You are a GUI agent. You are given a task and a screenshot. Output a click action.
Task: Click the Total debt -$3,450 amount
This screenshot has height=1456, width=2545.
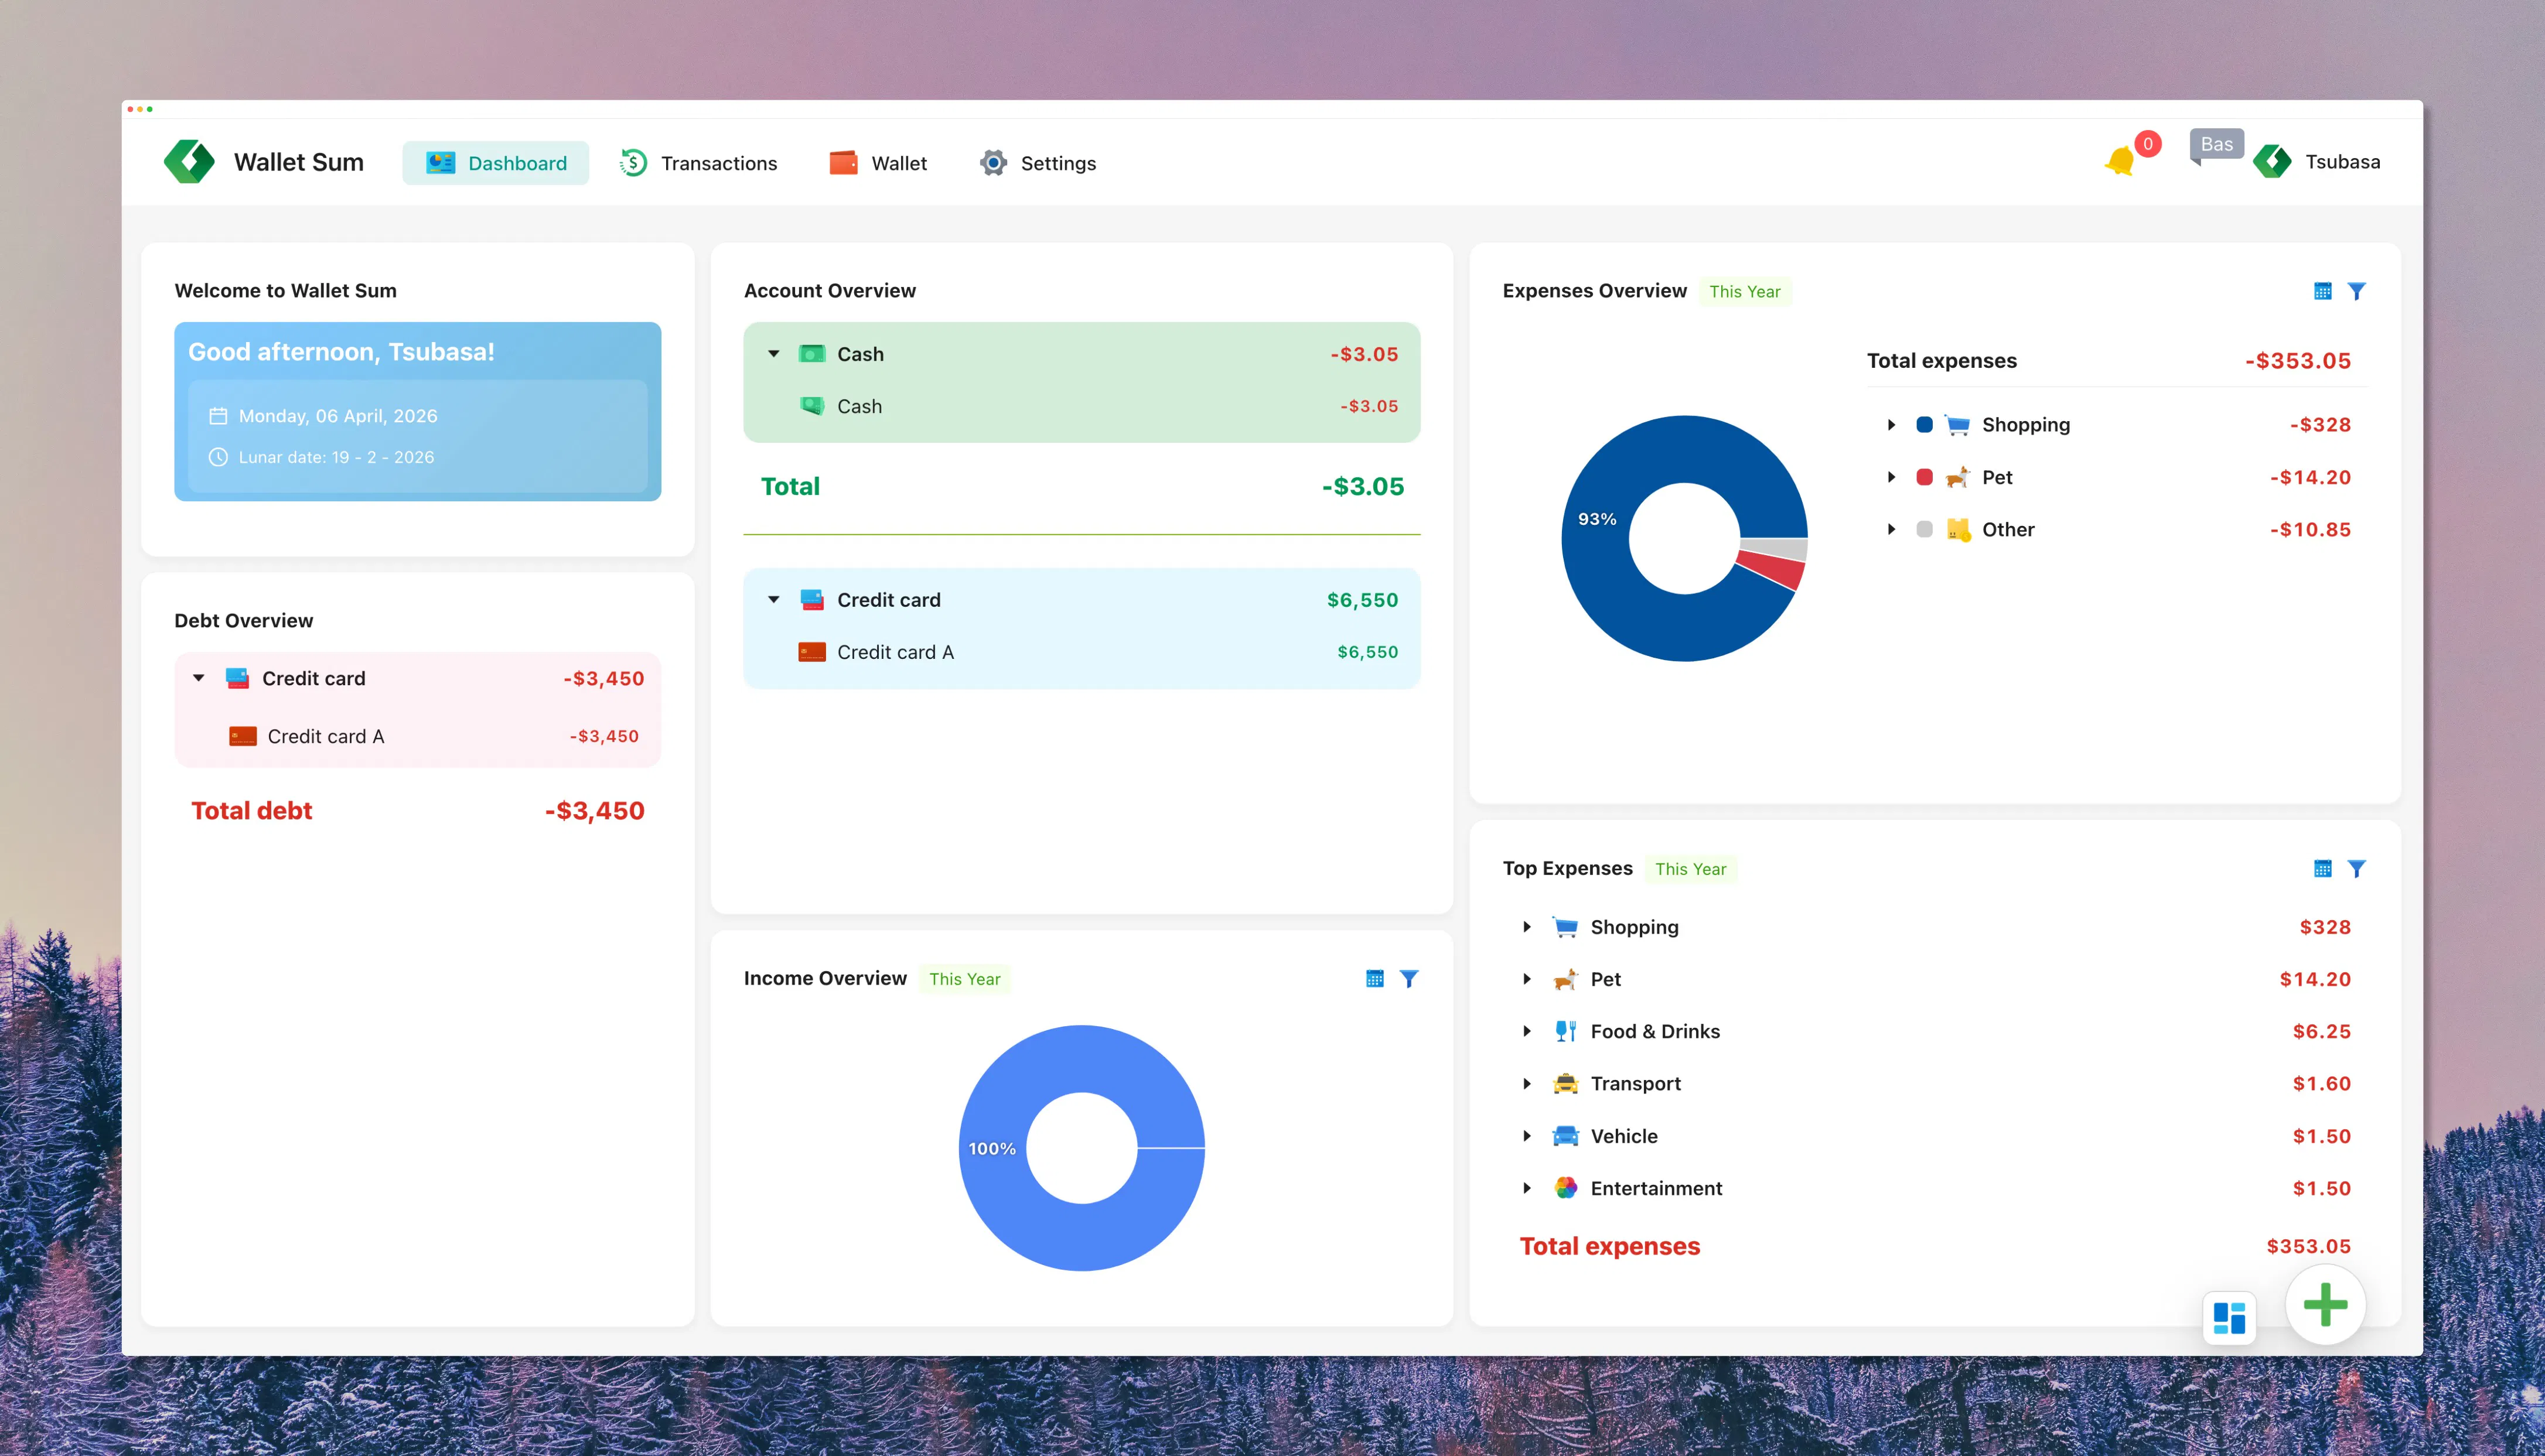point(594,811)
